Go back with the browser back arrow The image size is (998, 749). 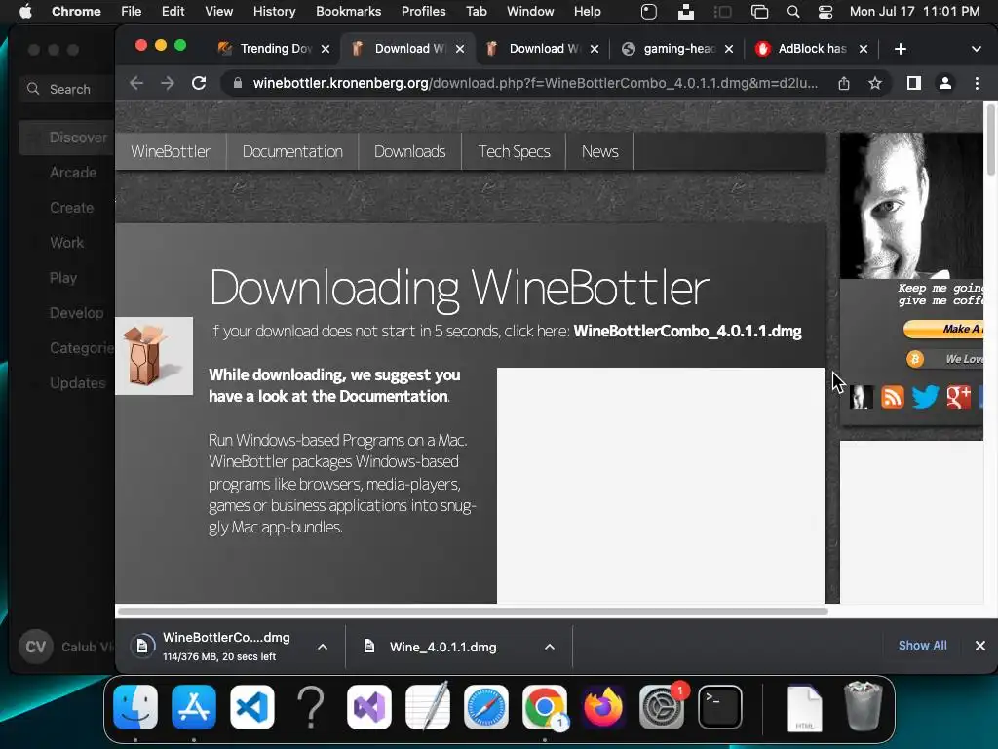(x=136, y=83)
